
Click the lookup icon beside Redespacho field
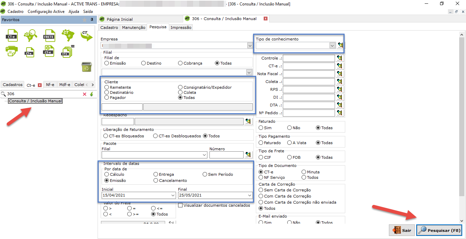click(x=248, y=121)
